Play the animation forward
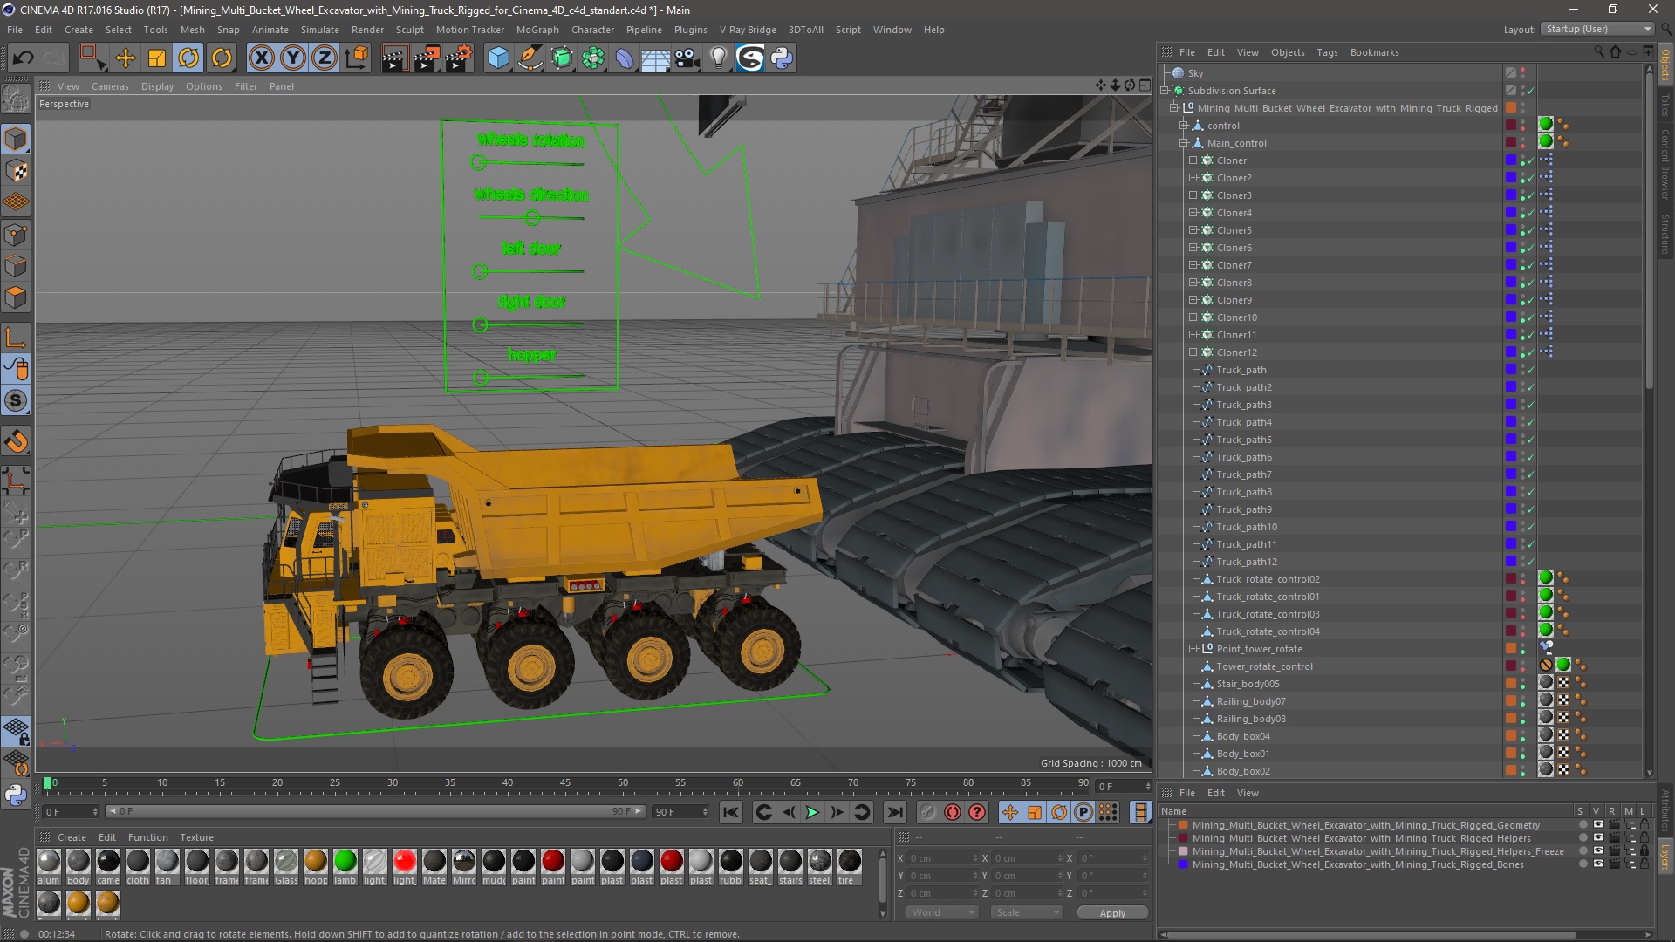The height and width of the screenshot is (942, 1675). [812, 812]
